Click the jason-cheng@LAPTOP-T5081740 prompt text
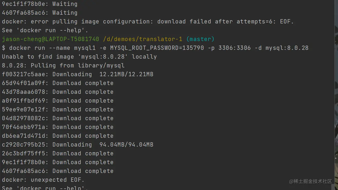This screenshot has width=338, height=190. (50, 39)
